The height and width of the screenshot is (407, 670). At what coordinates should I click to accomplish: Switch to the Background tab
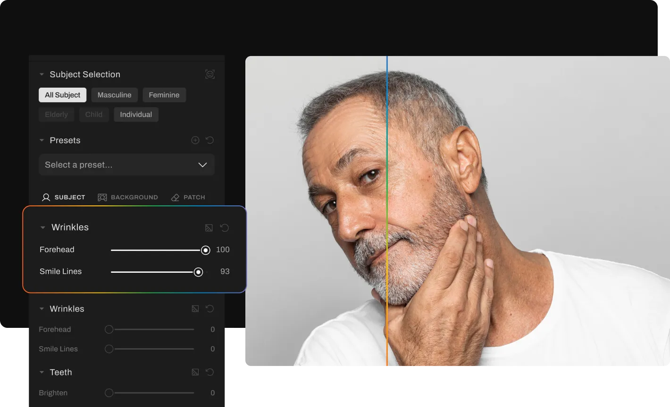pyautogui.click(x=128, y=197)
